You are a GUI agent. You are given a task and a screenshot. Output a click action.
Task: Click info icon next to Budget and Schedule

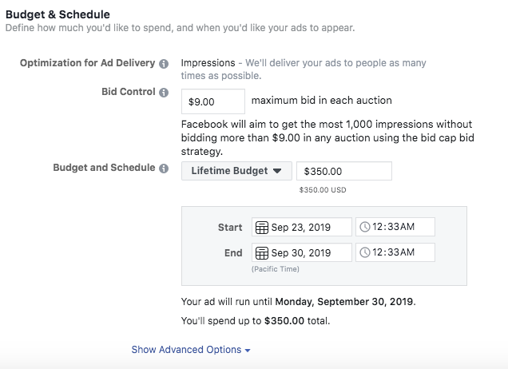[164, 169]
